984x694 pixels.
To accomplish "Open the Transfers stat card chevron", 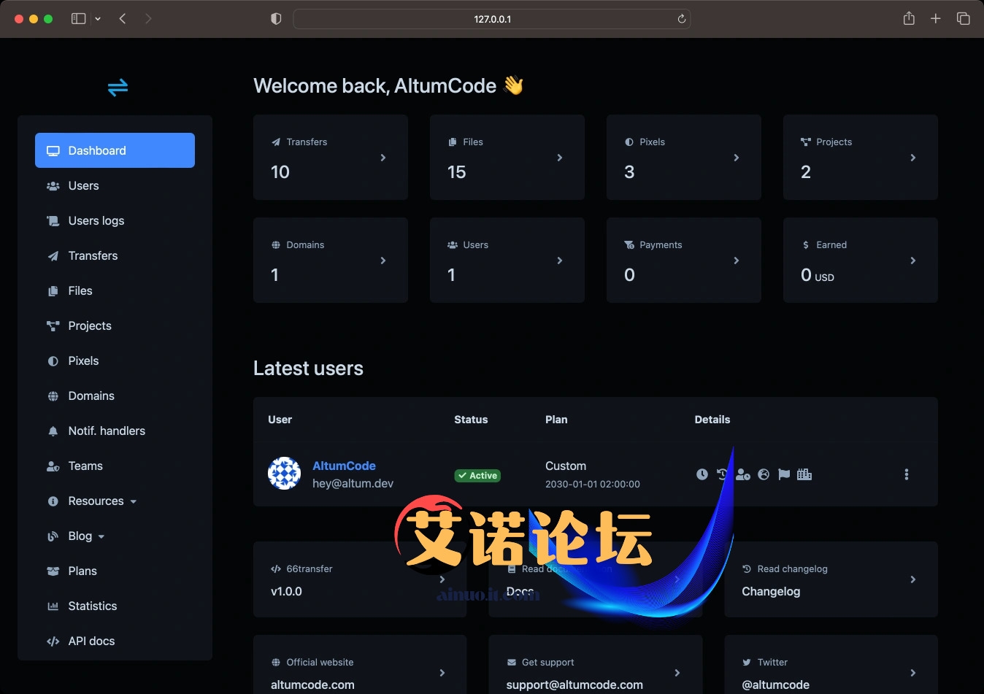I will point(383,158).
